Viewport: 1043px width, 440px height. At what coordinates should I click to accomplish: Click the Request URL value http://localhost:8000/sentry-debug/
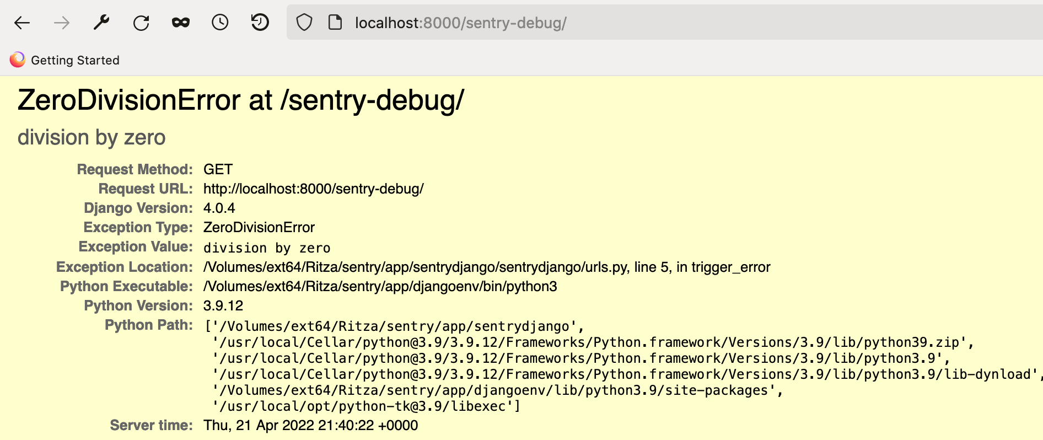click(x=313, y=189)
